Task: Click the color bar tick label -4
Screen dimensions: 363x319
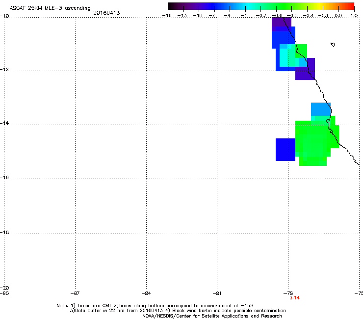Action: tap(227, 16)
